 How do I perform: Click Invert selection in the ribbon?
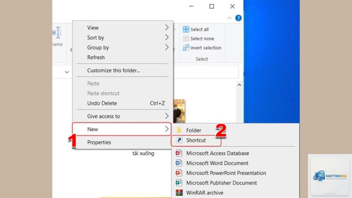coord(202,48)
